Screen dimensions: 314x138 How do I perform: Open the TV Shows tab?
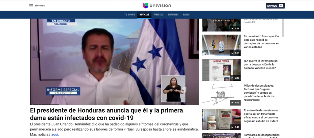point(130,15)
